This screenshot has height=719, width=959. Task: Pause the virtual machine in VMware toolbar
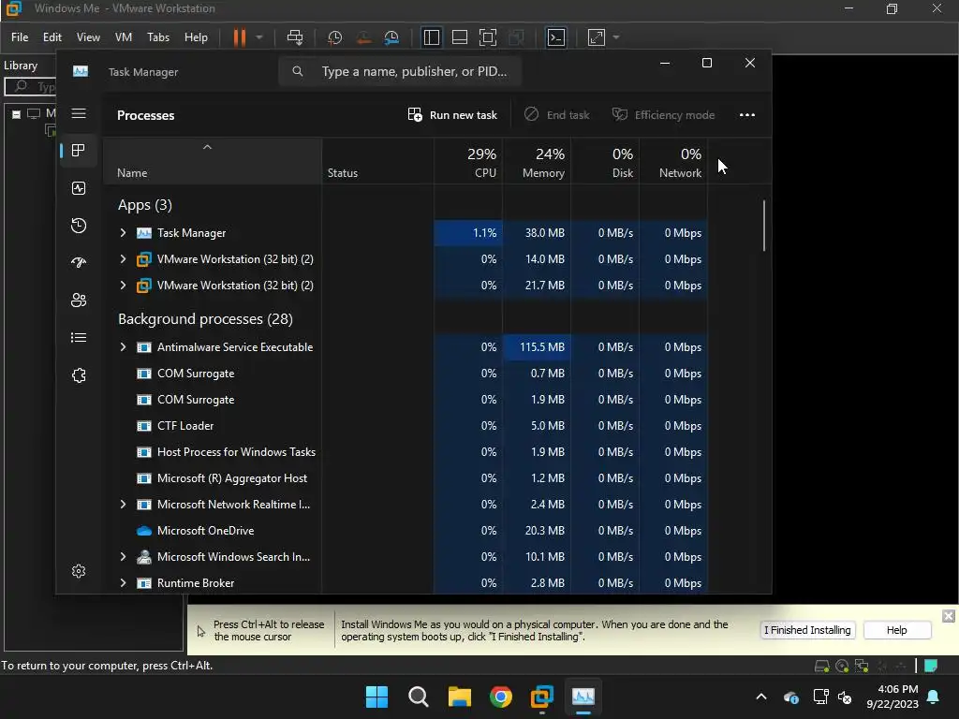coord(239,37)
